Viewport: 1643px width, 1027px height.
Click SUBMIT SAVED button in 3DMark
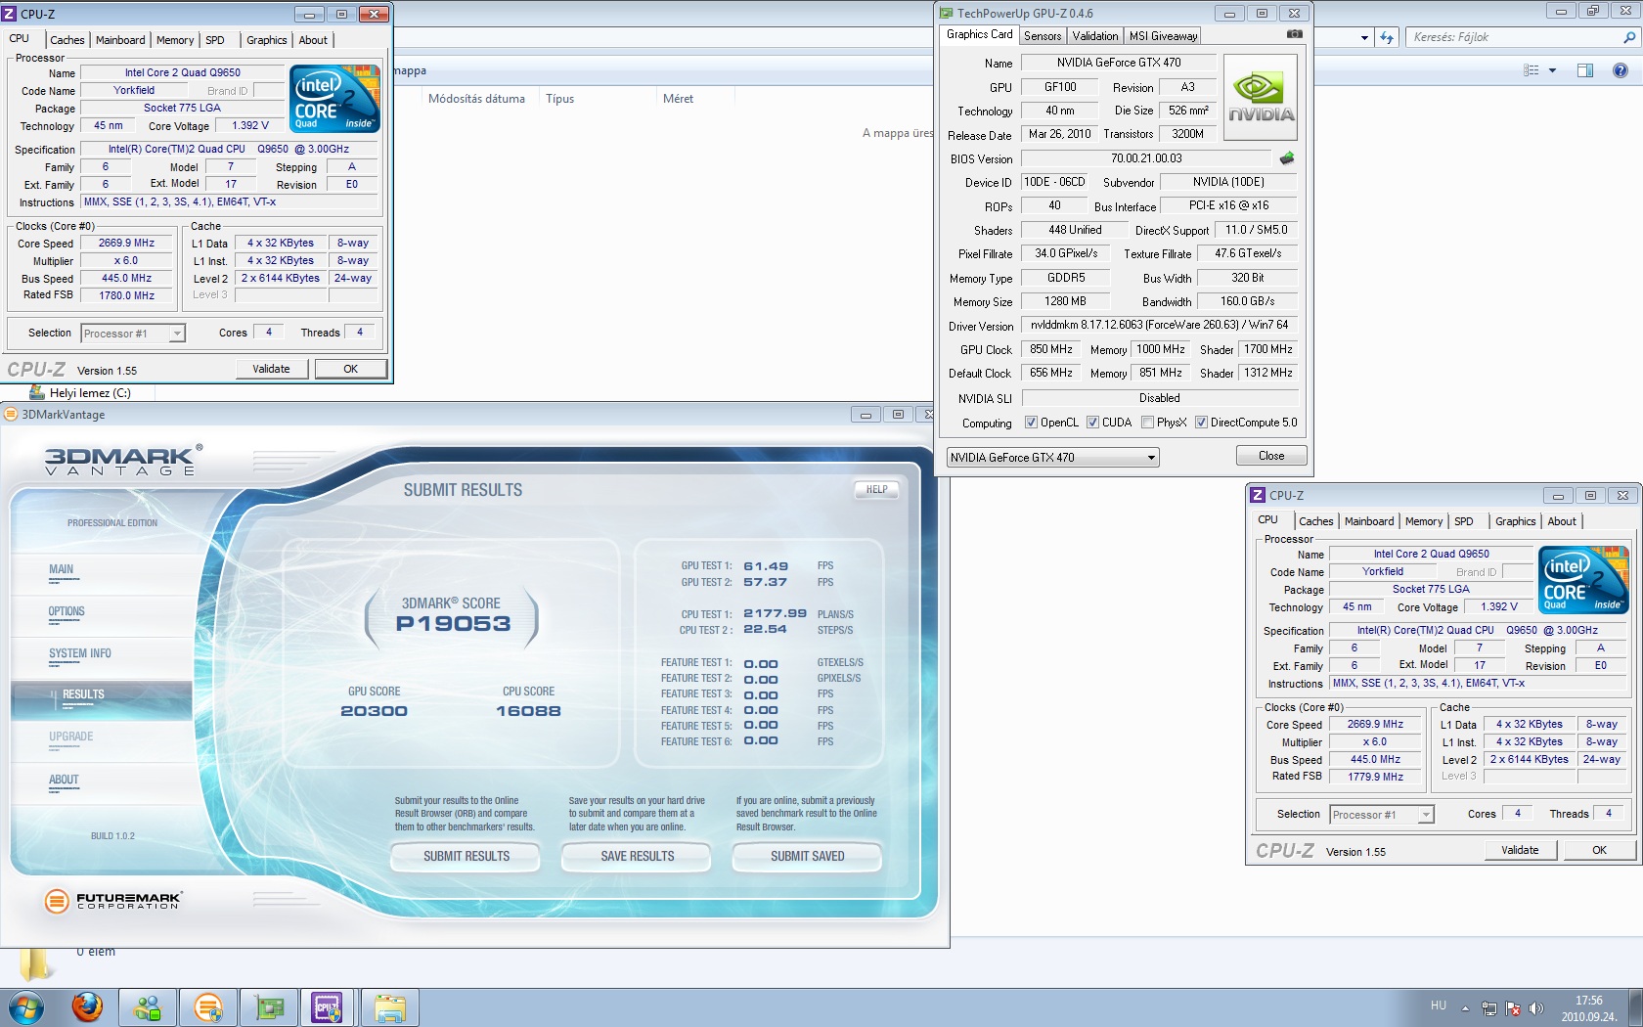coord(807,856)
